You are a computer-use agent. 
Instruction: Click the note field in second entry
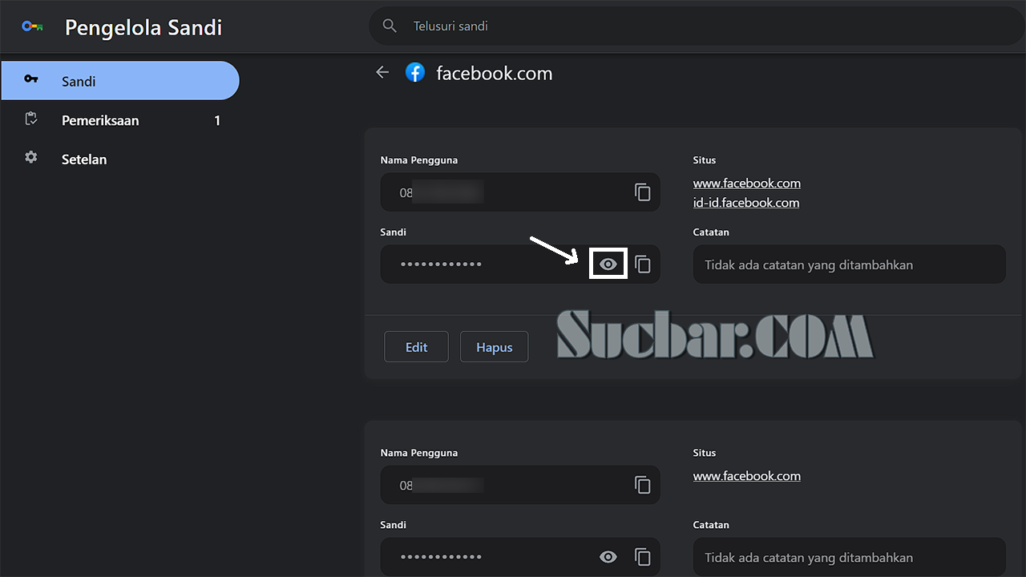(x=850, y=557)
